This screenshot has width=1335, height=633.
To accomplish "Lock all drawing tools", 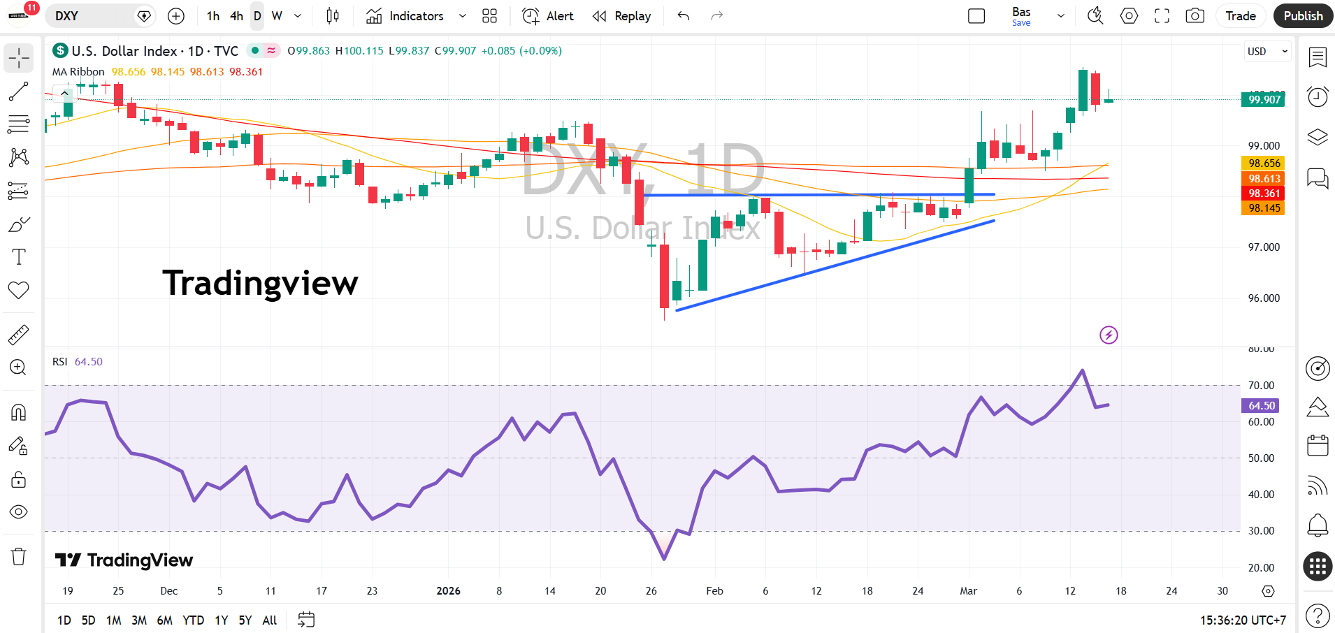I will (x=19, y=479).
